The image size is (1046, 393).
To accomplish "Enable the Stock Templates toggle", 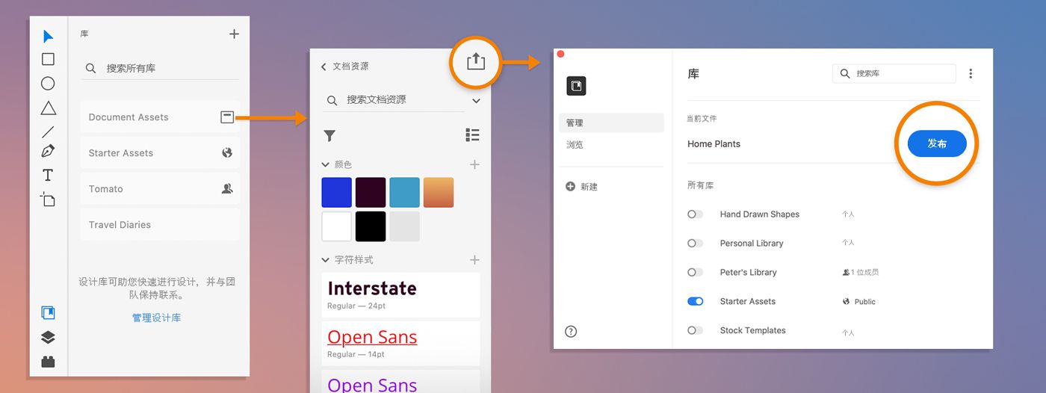I will pyautogui.click(x=696, y=331).
